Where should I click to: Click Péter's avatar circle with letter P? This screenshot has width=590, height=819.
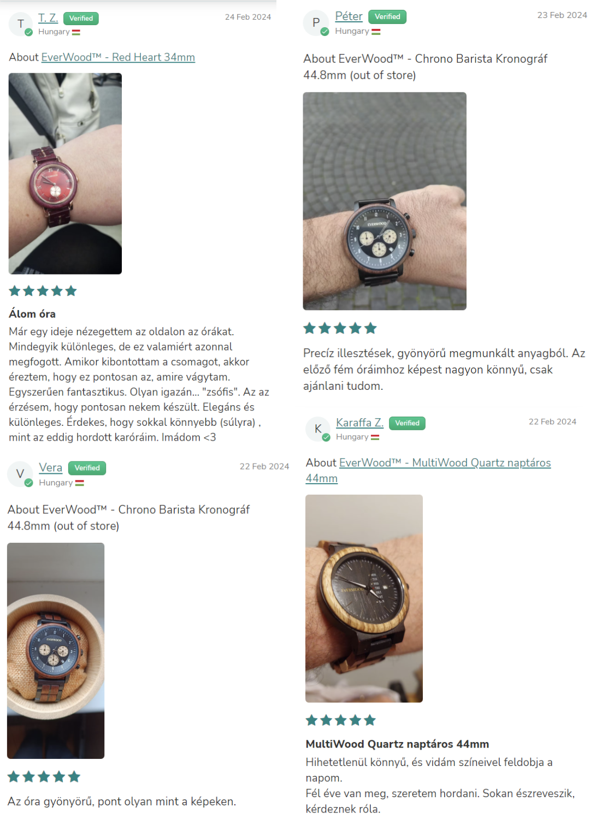pyautogui.click(x=316, y=23)
